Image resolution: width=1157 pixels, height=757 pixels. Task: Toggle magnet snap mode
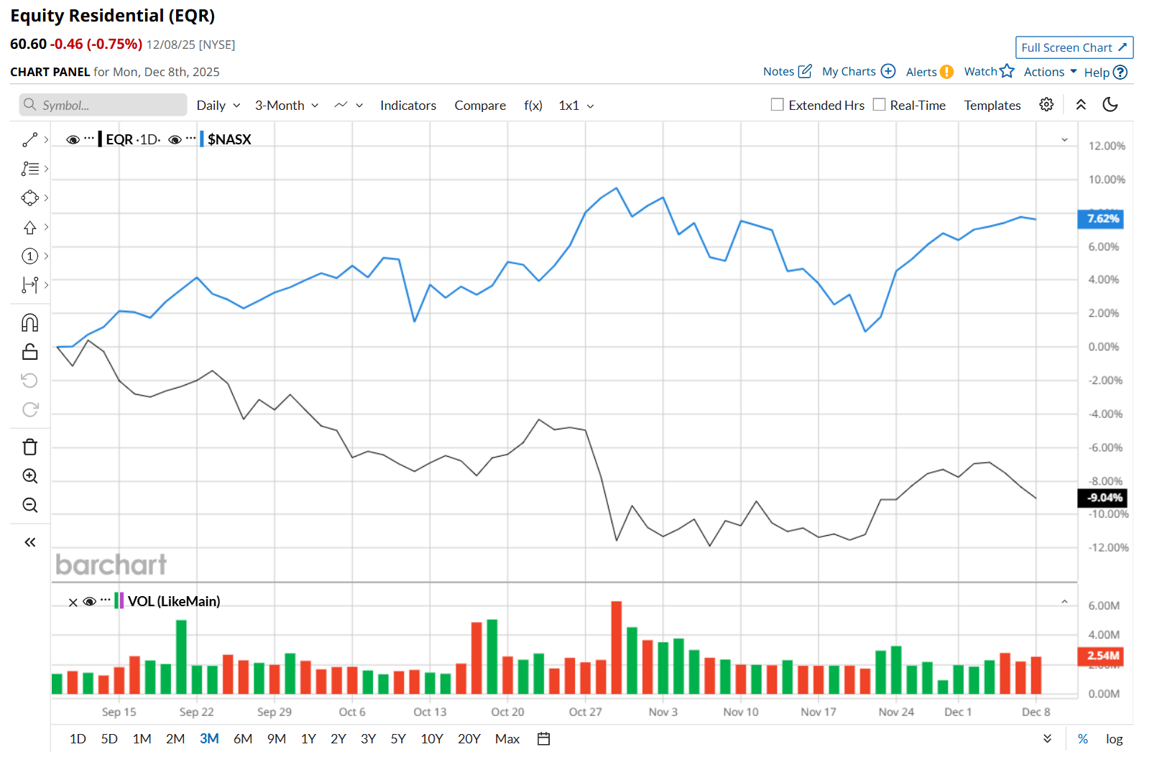[29, 322]
